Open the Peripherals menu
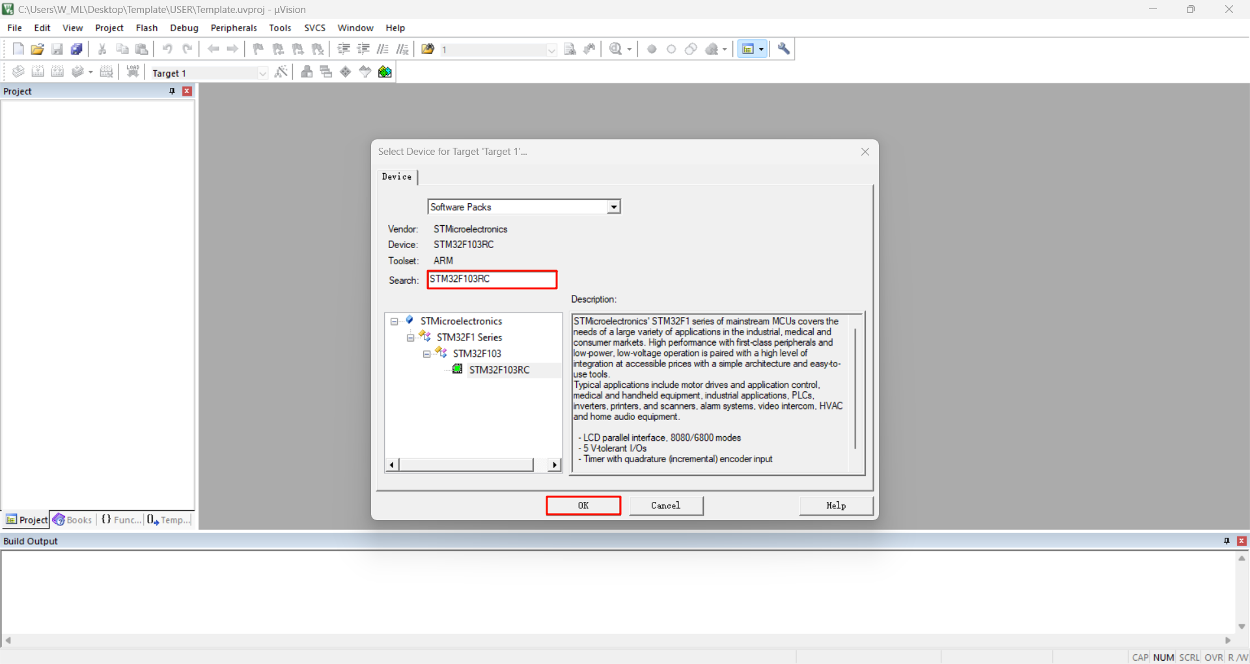The image size is (1250, 664). pyautogui.click(x=234, y=28)
